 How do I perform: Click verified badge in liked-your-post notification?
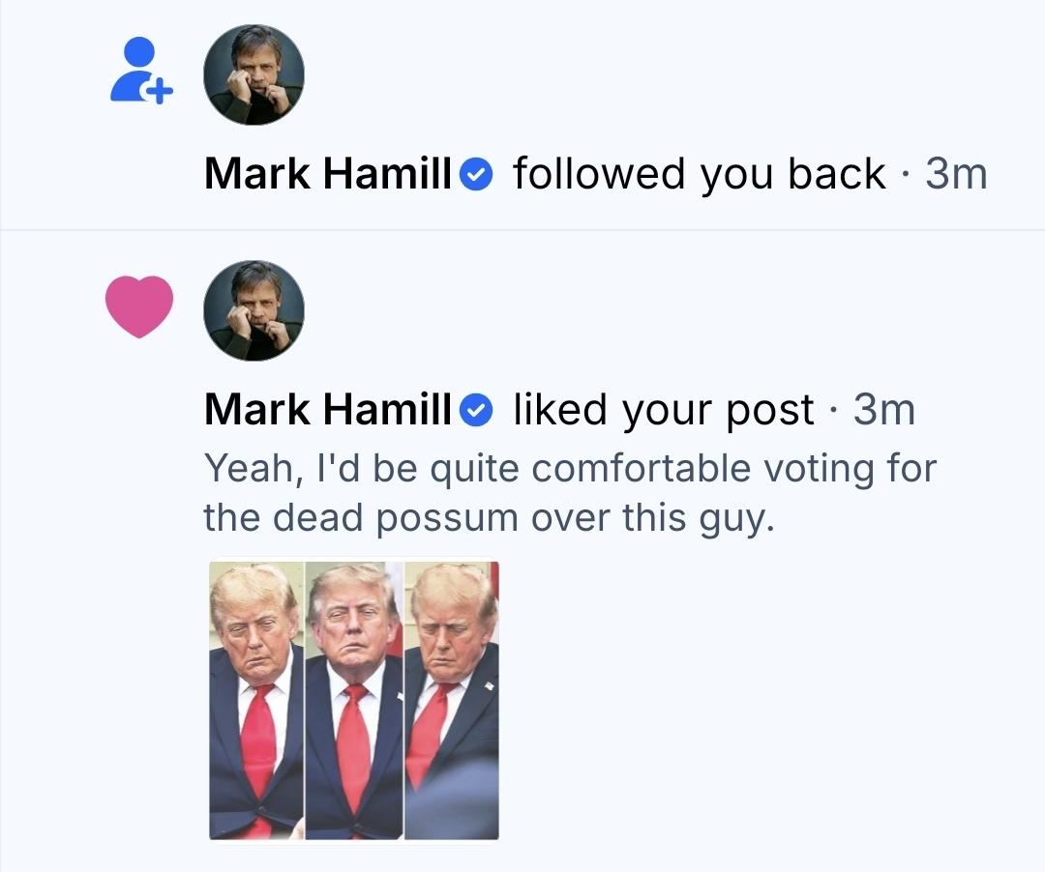476,410
